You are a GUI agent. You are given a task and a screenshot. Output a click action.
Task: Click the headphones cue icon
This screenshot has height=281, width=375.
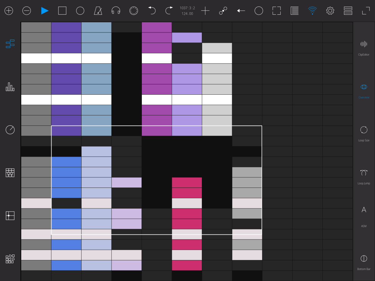click(x=116, y=11)
